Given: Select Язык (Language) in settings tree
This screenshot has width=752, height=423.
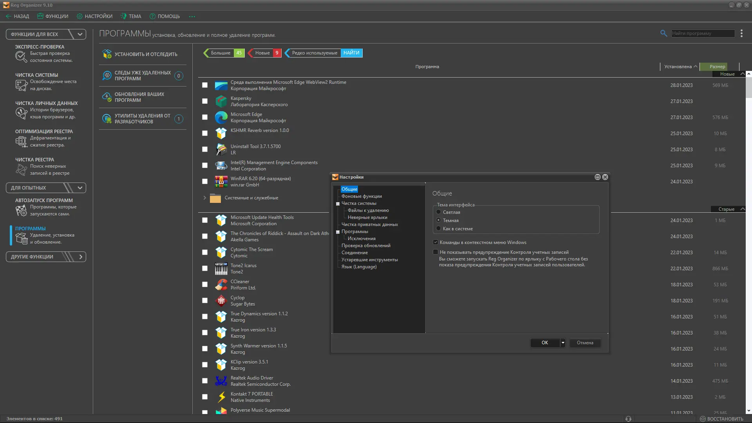Looking at the screenshot, I should point(359,267).
